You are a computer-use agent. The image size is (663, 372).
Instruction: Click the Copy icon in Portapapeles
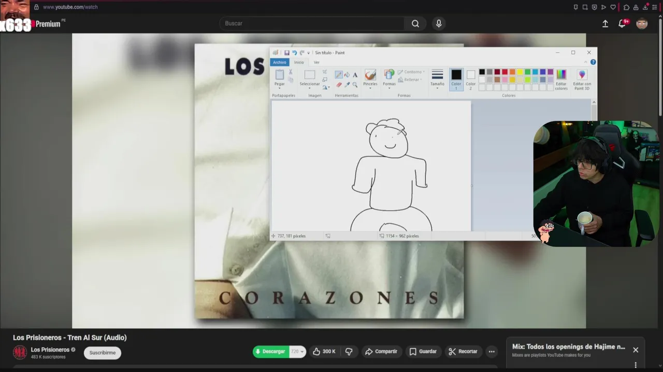coord(291,80)
